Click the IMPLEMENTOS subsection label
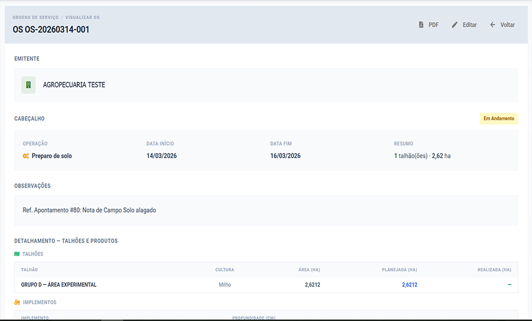This screenshot has height=321, width=532. pyautogui.click(x=40, y=302)
